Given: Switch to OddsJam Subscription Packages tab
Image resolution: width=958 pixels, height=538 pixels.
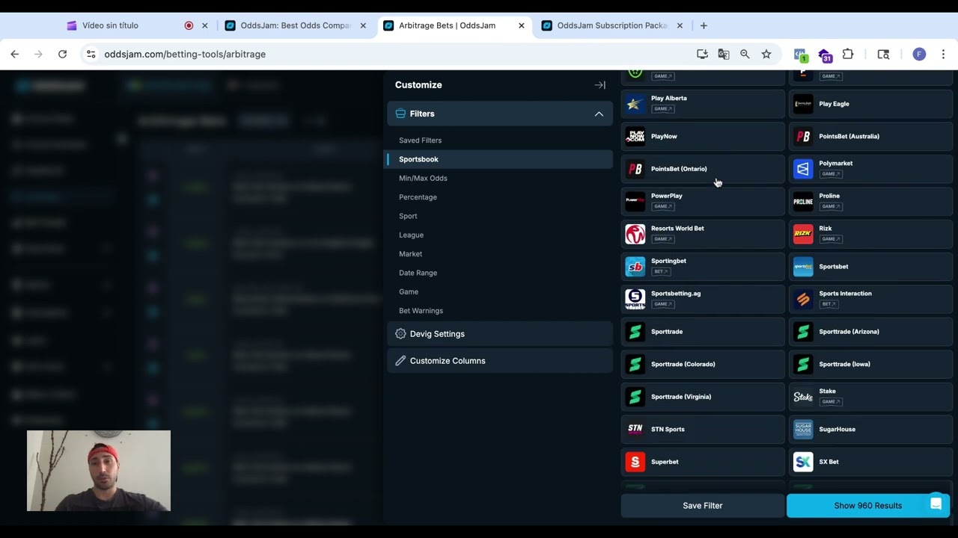Looking at the screenshot, I should pos(612,25).
